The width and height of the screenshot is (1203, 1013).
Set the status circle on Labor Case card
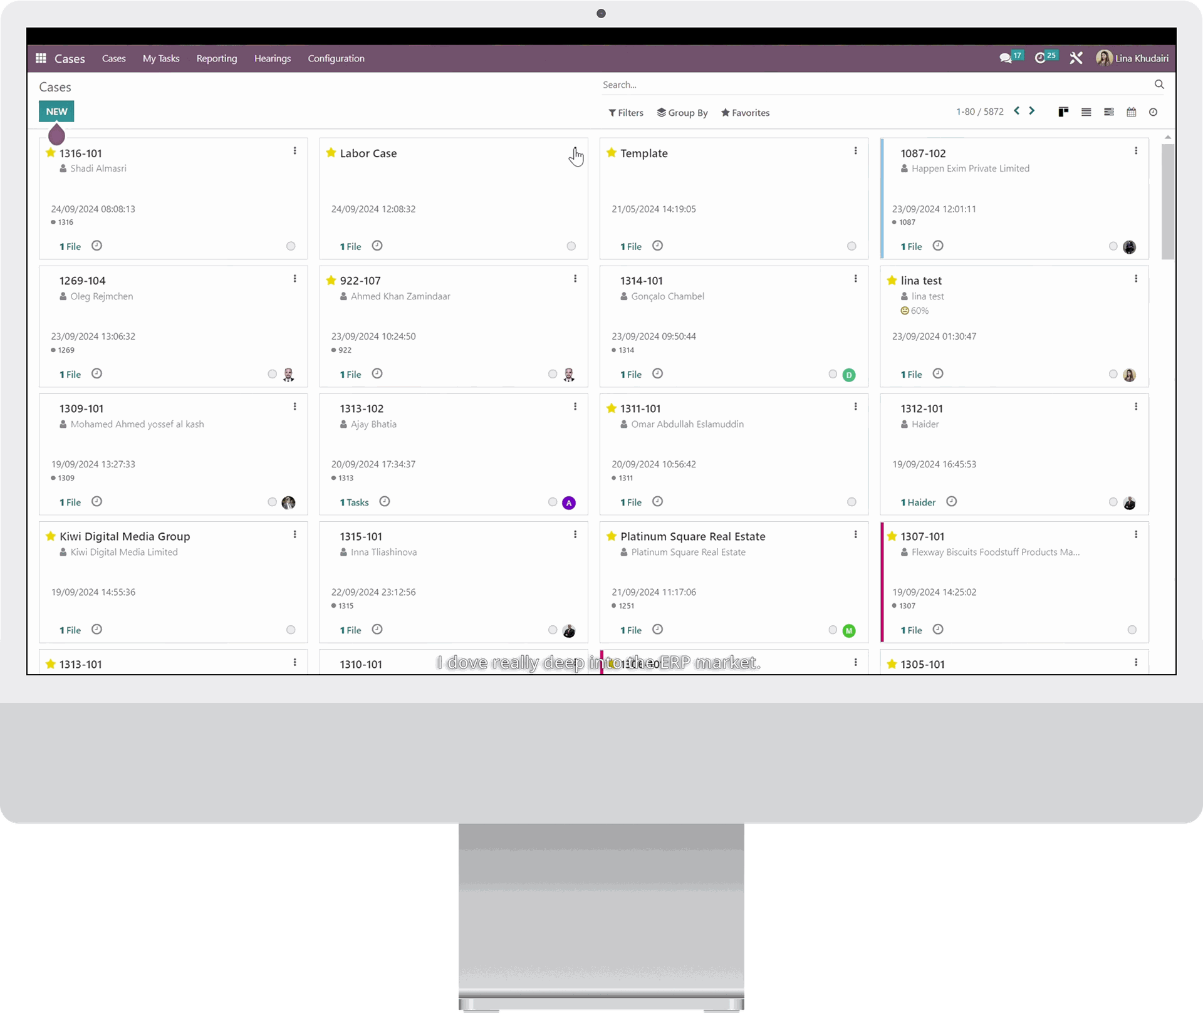tap(571, 246)
